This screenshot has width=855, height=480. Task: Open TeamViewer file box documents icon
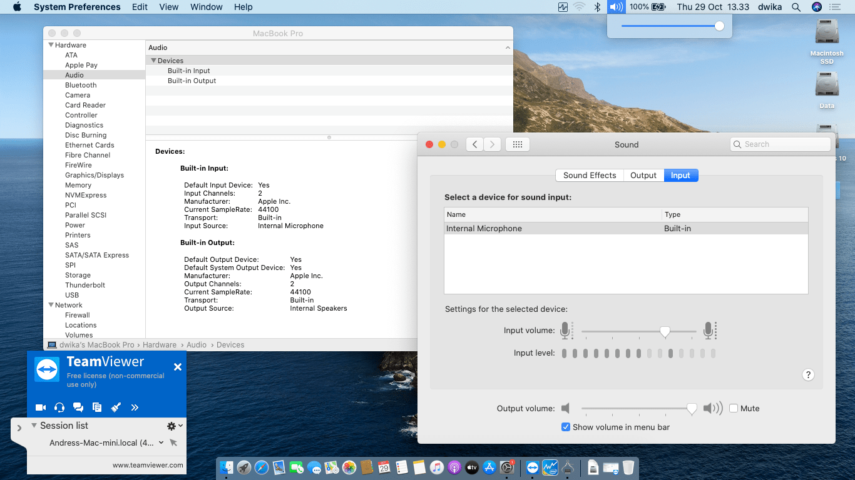coord(97,407)
